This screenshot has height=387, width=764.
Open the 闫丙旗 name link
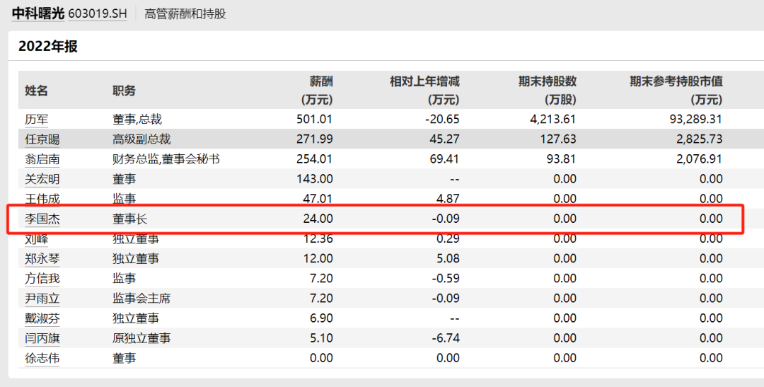click(42, 338)
